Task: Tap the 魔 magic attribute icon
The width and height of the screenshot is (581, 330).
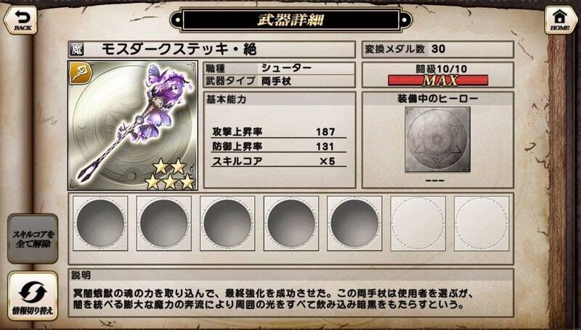Action: (77, 49)
